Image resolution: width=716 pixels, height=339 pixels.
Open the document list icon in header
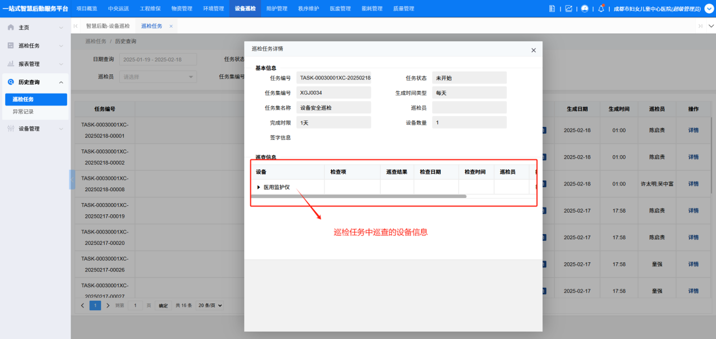point(552,8)
